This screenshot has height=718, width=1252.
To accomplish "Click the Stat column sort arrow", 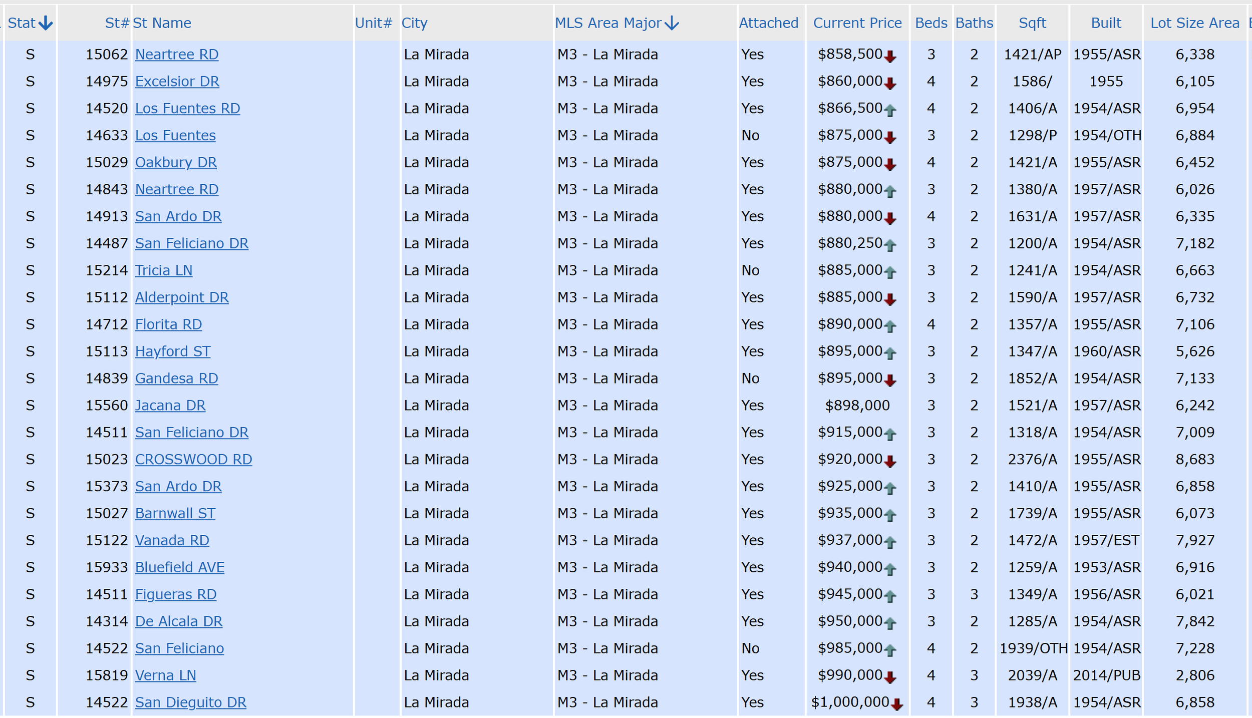I will click(x=46, y=23).
